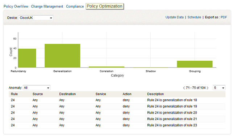Click the Generalization bar in chart
233x136 pixels.
click(x=62, y=56)
